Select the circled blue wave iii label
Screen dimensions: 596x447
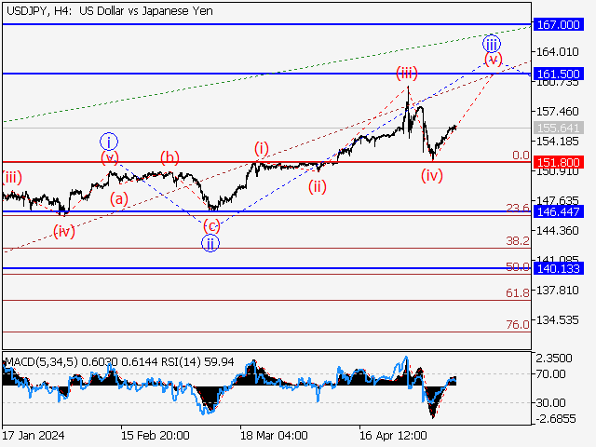pyautogui.click(x=492, y=44)
